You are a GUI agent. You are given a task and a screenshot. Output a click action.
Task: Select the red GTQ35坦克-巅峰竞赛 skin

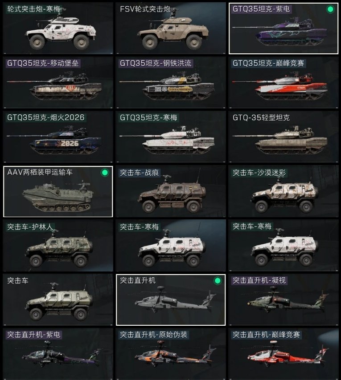pyautogui.click(x=283, y=82)
